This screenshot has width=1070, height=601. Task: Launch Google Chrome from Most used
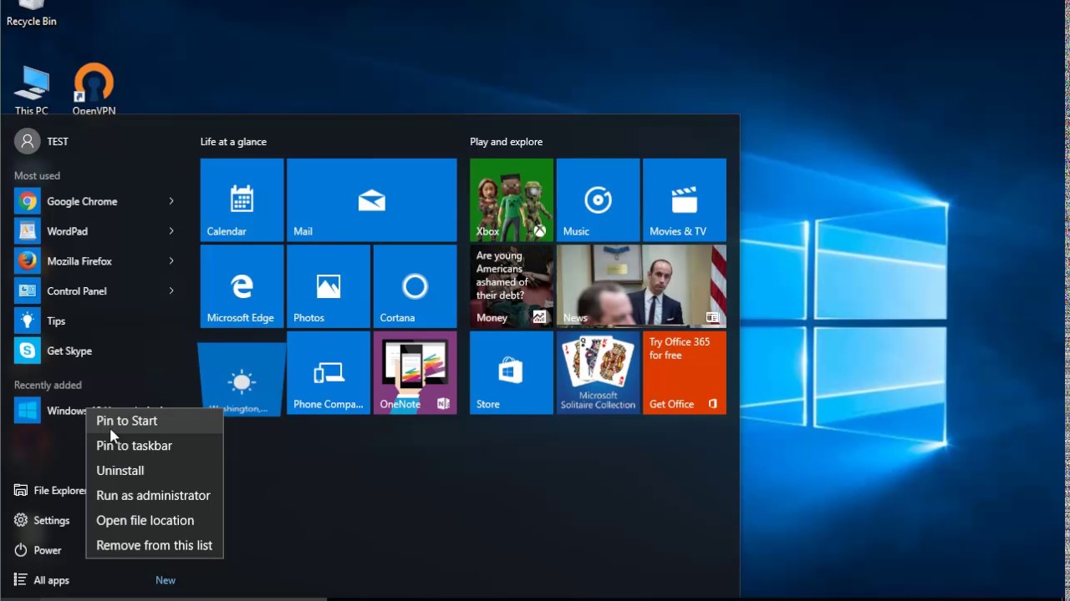click(84, 201)
